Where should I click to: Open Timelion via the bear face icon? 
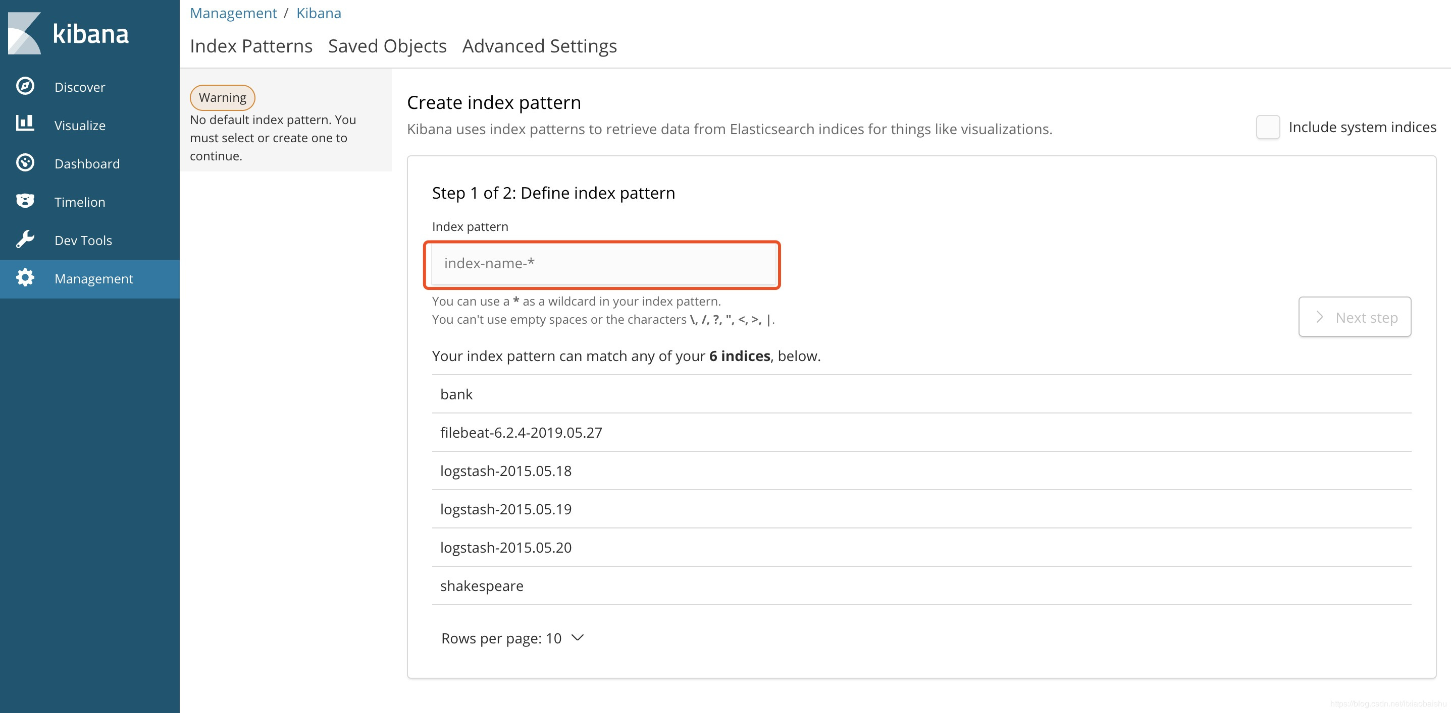point(25,201)
